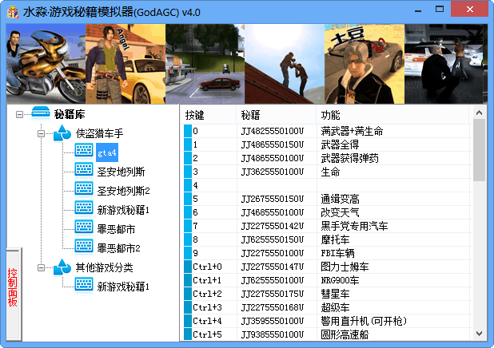Click cheat code JJ2275550142V
The image size is (494, 348).
coord(273,226)
